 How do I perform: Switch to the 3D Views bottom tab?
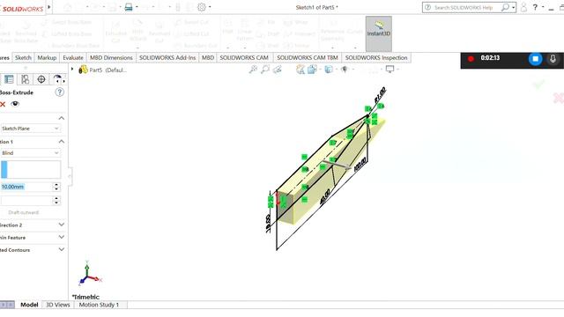(57, 305)
